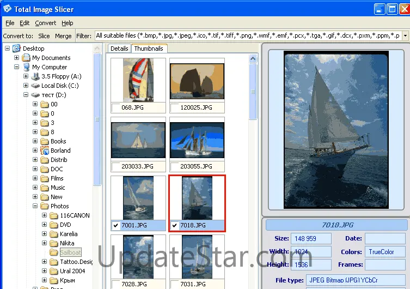Click the Slice conversion button

pos(44,36)
